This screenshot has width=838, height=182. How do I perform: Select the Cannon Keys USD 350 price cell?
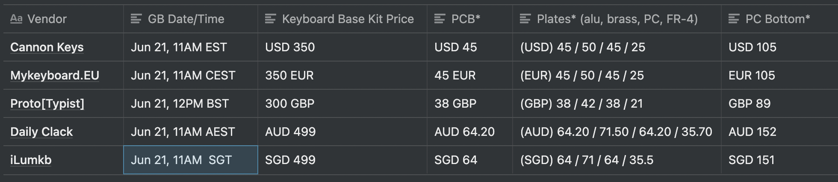click(342, 47)
